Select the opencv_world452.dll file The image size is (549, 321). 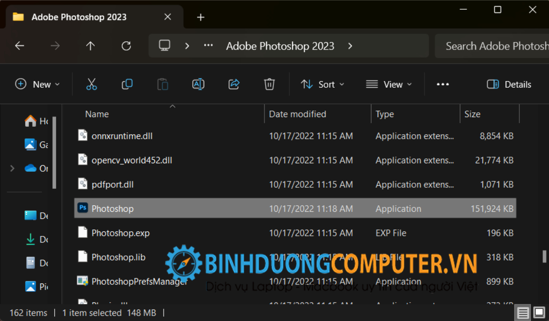(295, 160)
